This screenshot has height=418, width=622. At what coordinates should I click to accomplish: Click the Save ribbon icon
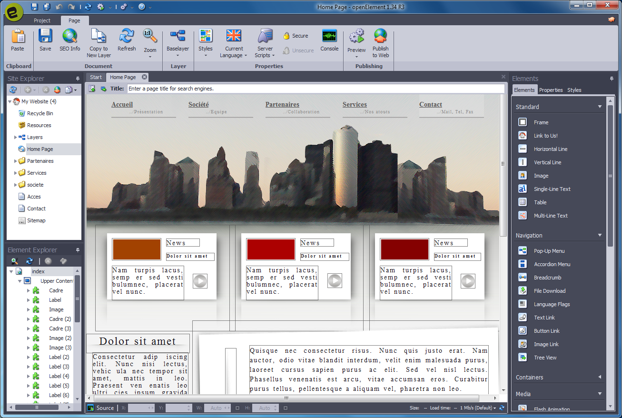tap(45, 36)
